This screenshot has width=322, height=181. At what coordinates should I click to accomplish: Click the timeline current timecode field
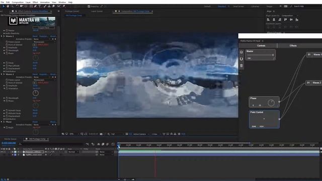coord(9,143)
